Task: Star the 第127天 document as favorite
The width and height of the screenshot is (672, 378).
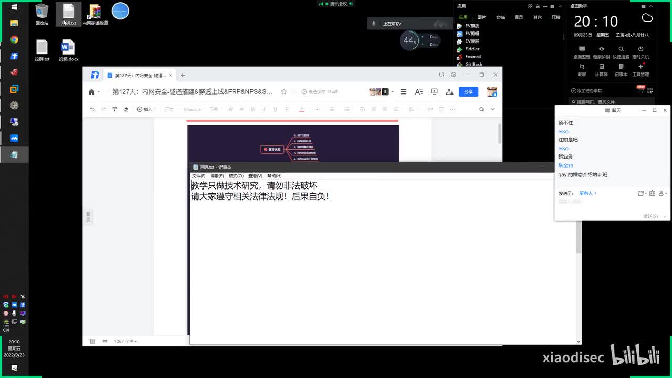Action: click(x=284, y=92)
